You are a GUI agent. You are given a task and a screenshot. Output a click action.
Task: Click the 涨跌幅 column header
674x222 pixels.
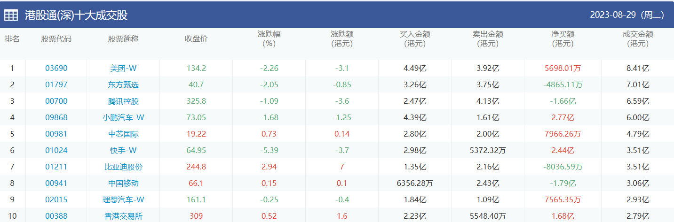(x=269, y=39)
